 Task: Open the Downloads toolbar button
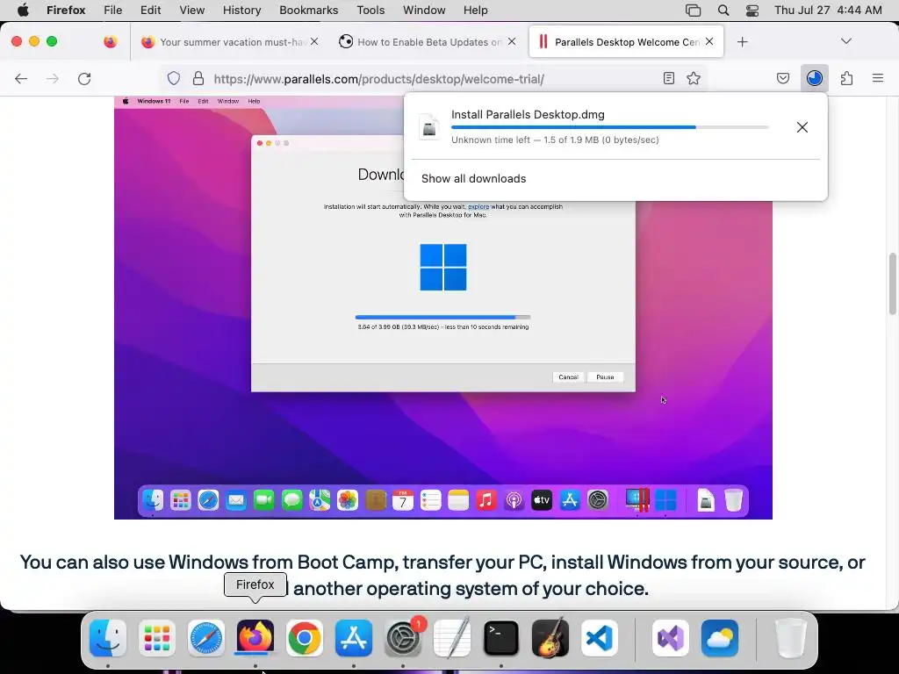[815, 78]
